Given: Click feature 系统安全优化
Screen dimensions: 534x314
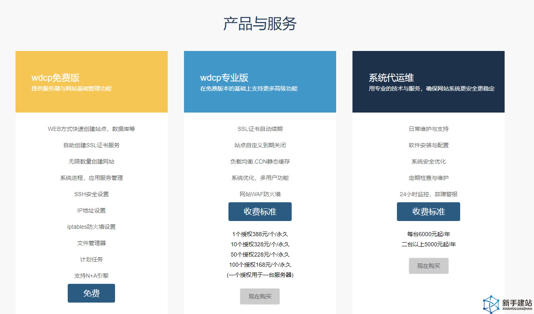Looking at the screenshot, I should tap(428, 161).
